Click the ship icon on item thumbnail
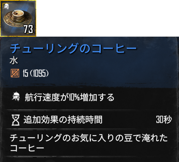The height and width of the screenshot is (162, 179). 6,6
